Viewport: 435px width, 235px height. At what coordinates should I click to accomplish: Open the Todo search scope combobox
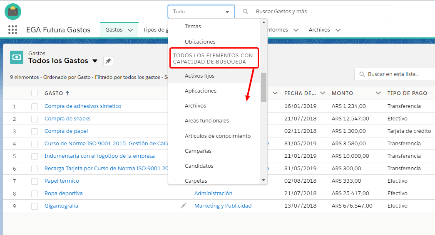coord(201,12)
